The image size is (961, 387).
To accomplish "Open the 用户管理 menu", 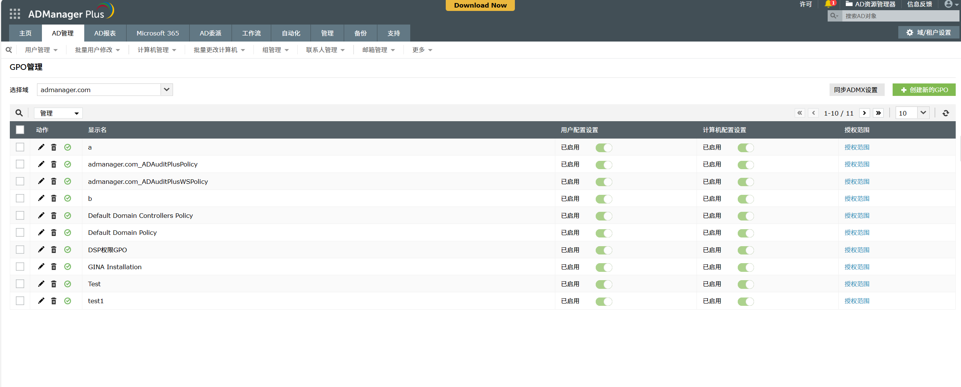I will pyautogui.click(x=41, y=50).
